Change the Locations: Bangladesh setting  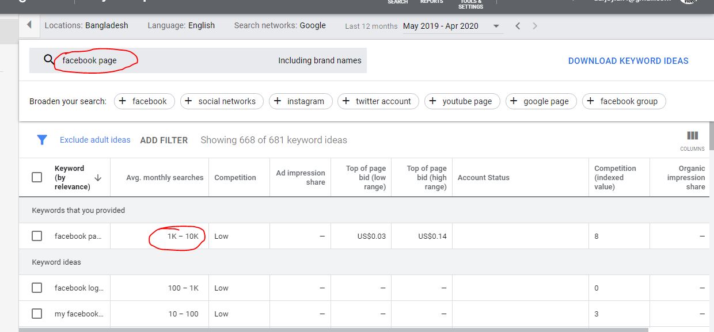click(86, 25)
